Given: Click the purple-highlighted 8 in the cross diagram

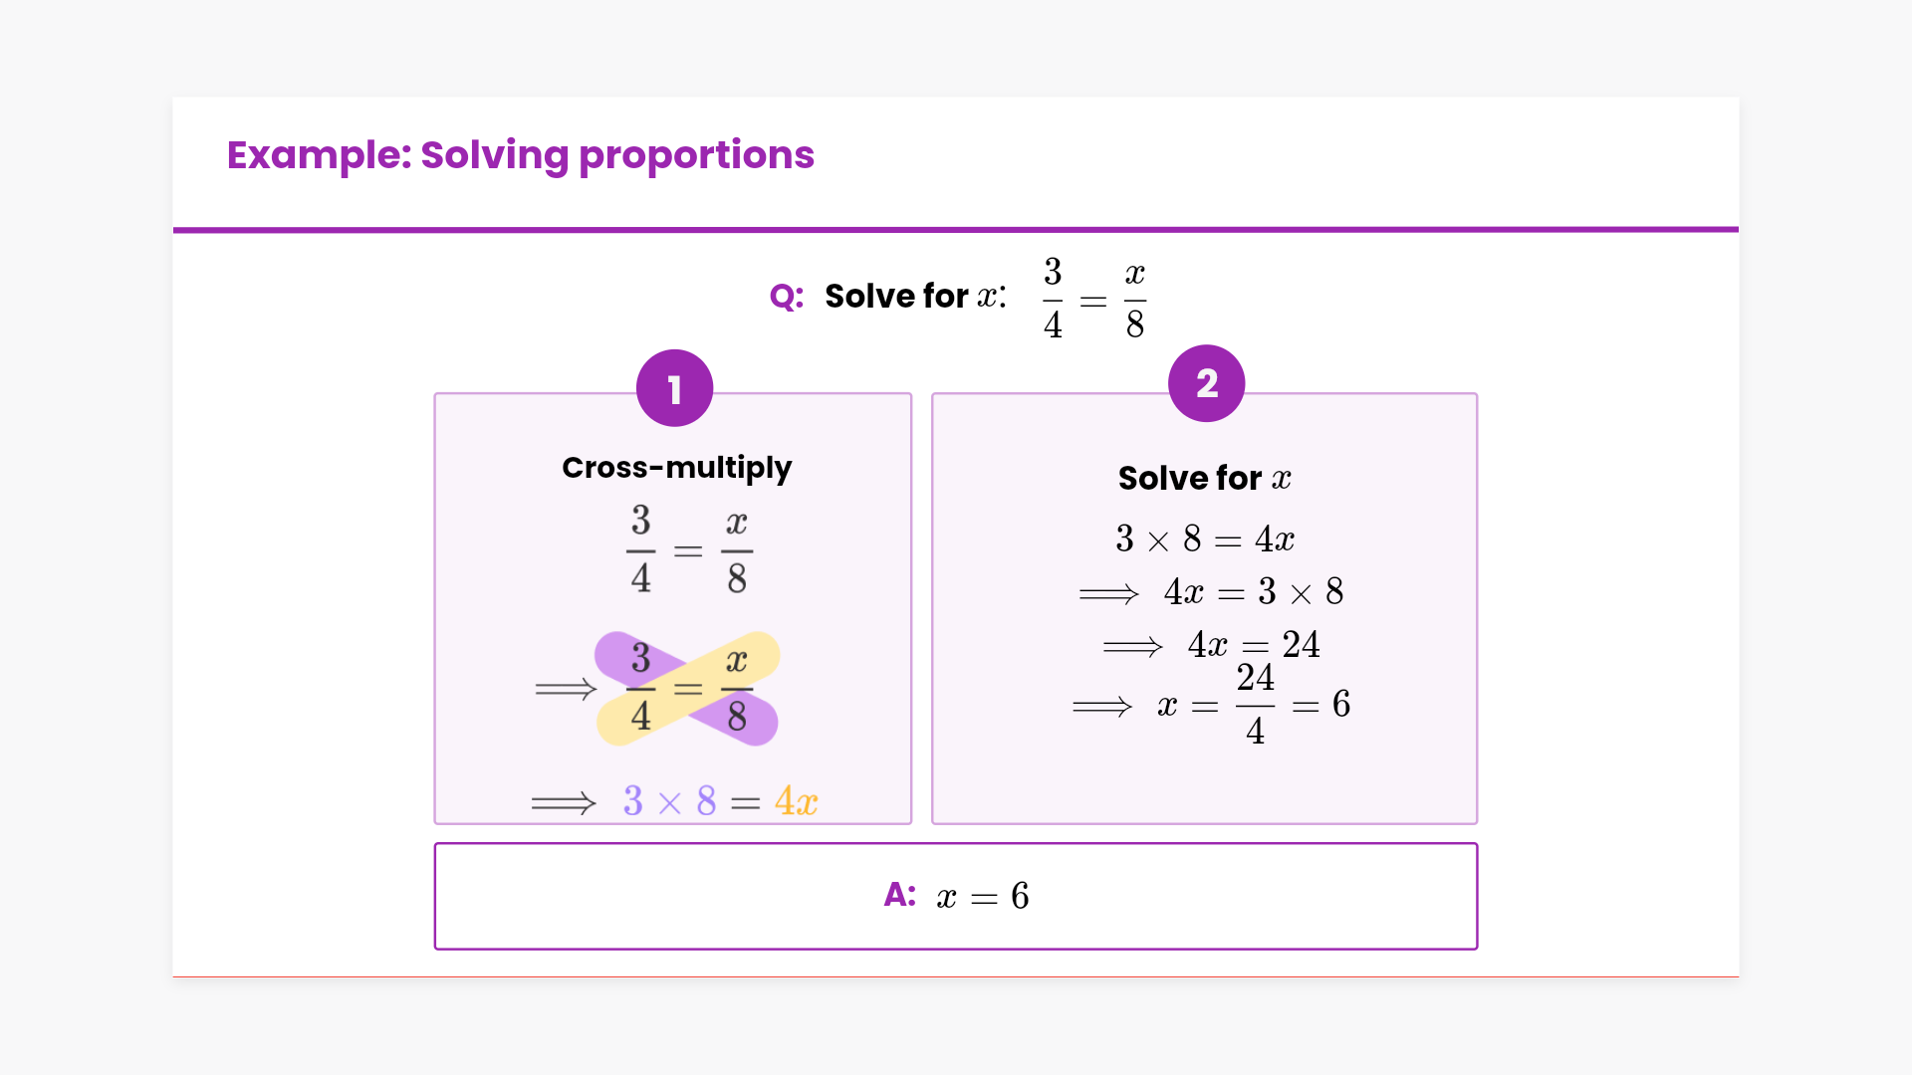Looking at the screenshot, I should 737,717.
